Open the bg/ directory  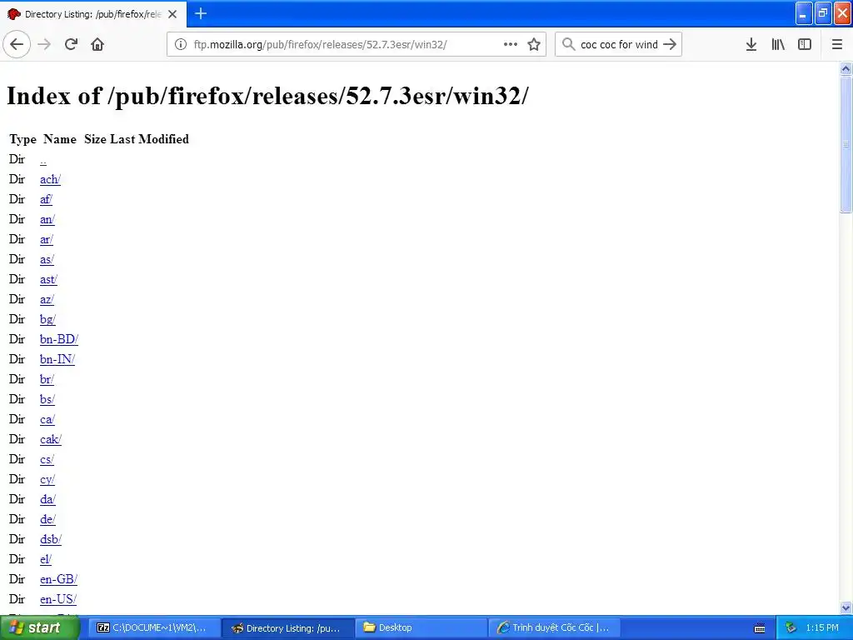pyautogui.click(x=47, y=319)
